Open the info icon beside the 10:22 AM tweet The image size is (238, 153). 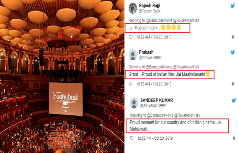point(233,37)
